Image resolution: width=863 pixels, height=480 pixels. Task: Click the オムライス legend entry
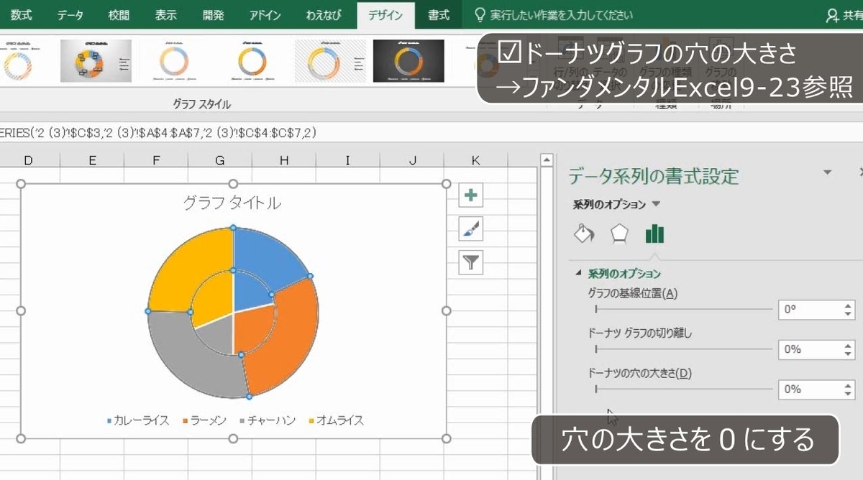(x=336, y=420)
